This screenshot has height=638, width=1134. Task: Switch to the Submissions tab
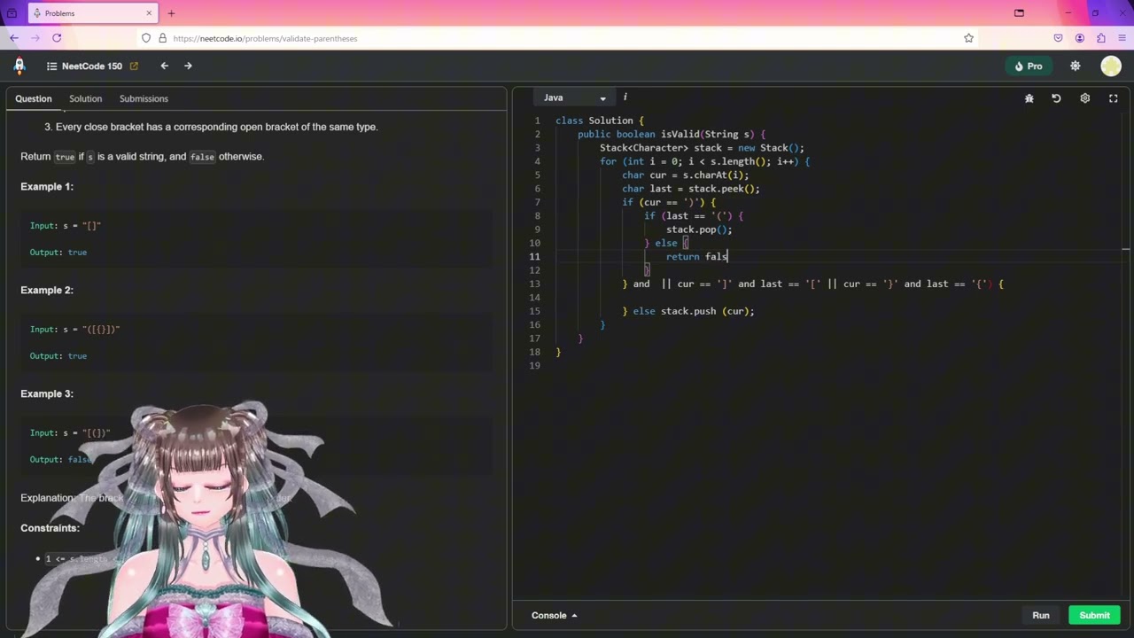(144, 98)
